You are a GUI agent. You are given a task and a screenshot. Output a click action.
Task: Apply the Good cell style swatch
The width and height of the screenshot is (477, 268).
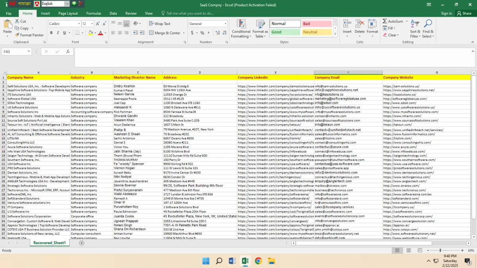285,32
